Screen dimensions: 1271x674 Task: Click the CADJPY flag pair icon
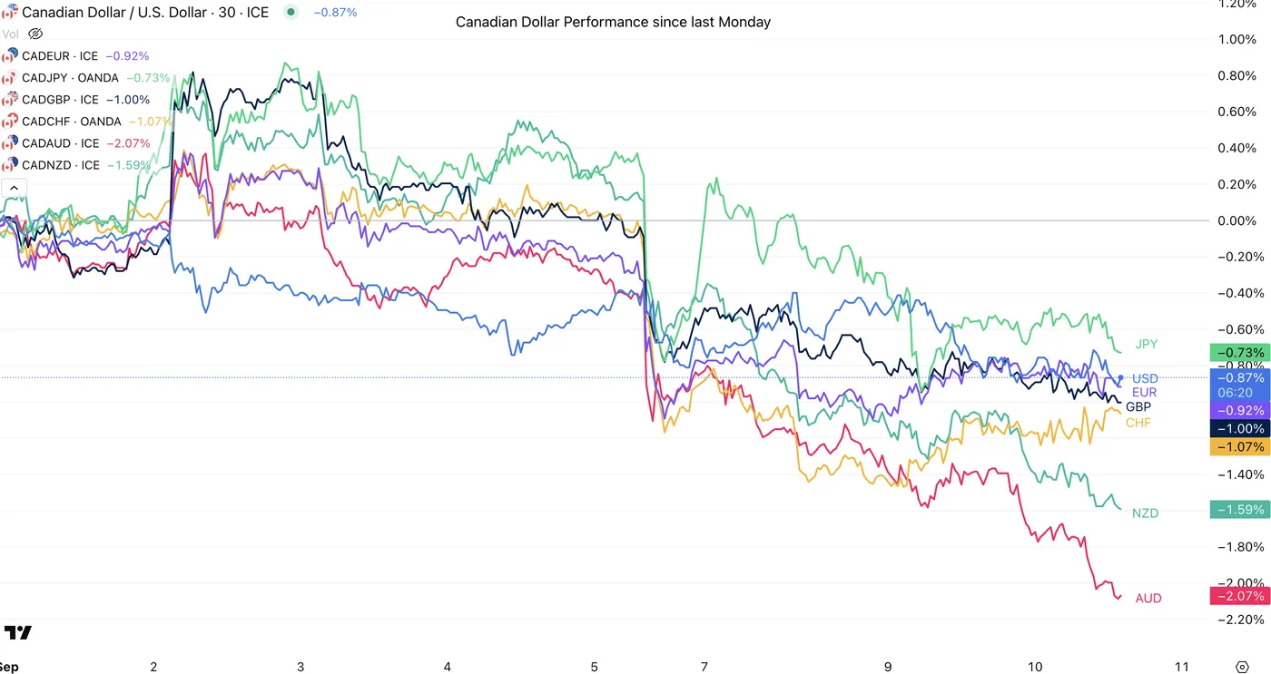point(10,77)
